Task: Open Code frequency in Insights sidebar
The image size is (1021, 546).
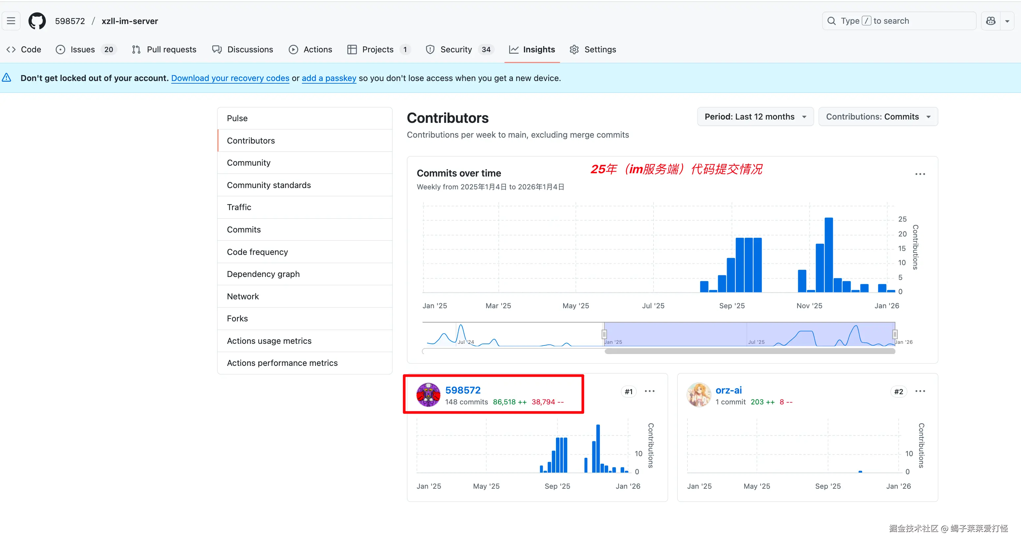Action: [257, 252]
